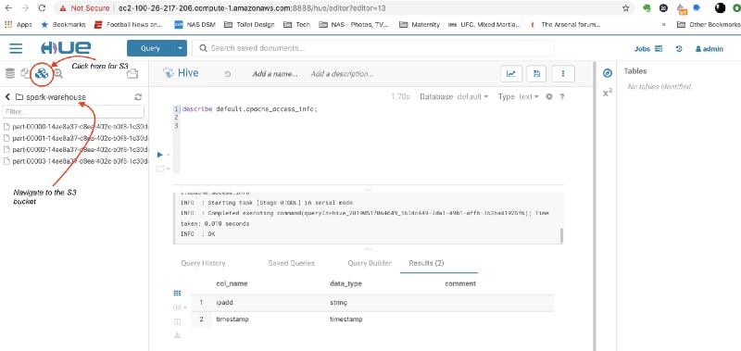Click the log panel vertical scrollbar

pos(561,235)
